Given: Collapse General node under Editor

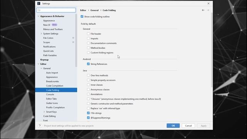Looking at the screenshot, I should (x=41, y=68).
